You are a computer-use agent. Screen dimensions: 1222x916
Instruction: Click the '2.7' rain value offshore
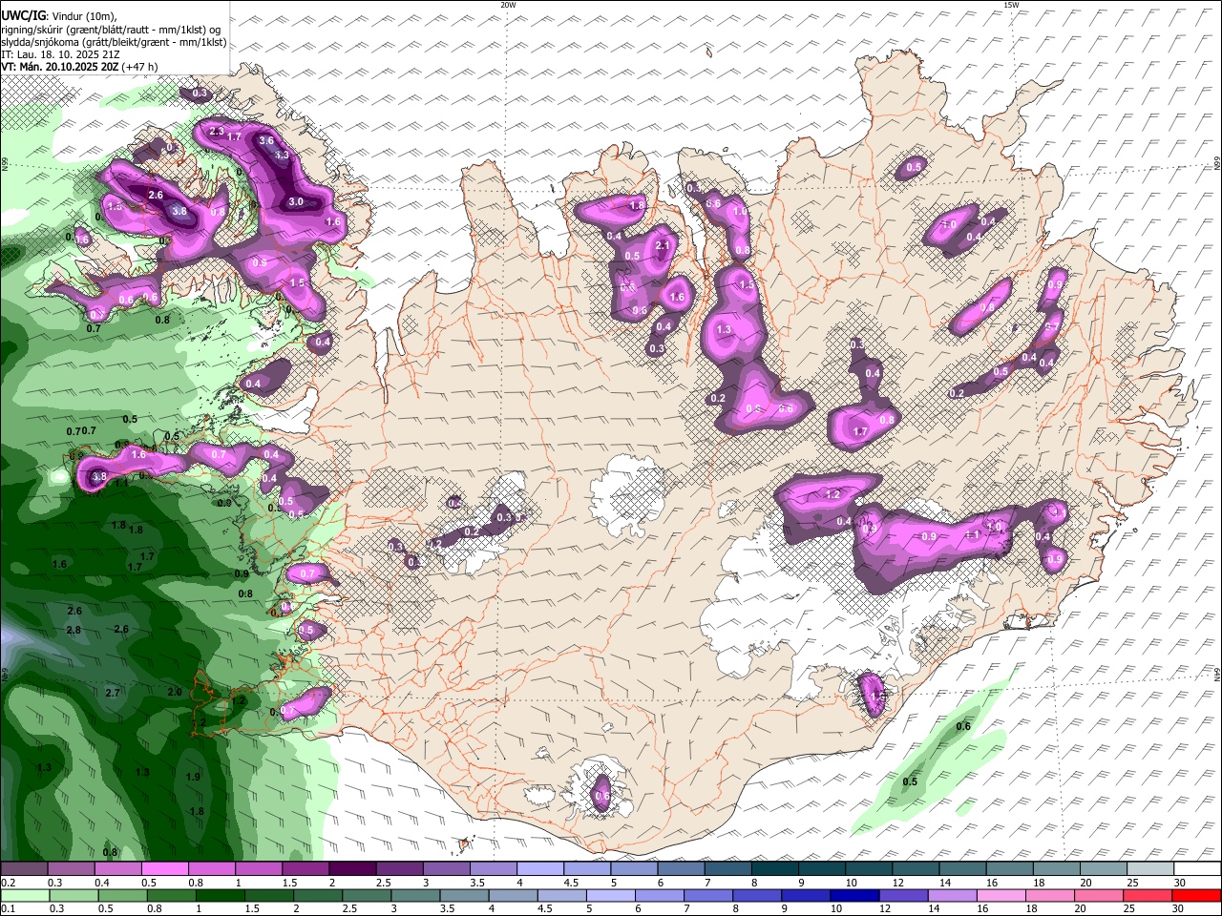point(113,693)
